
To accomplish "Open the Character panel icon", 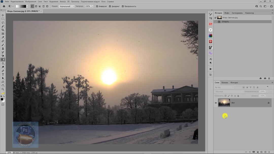I will 211,59.
